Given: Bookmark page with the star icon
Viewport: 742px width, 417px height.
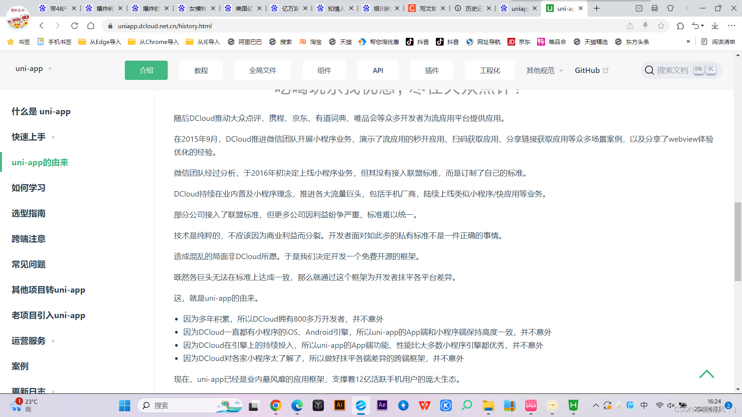Looking at the screenshot, I should pyautogui.click(x=661, y=26).
